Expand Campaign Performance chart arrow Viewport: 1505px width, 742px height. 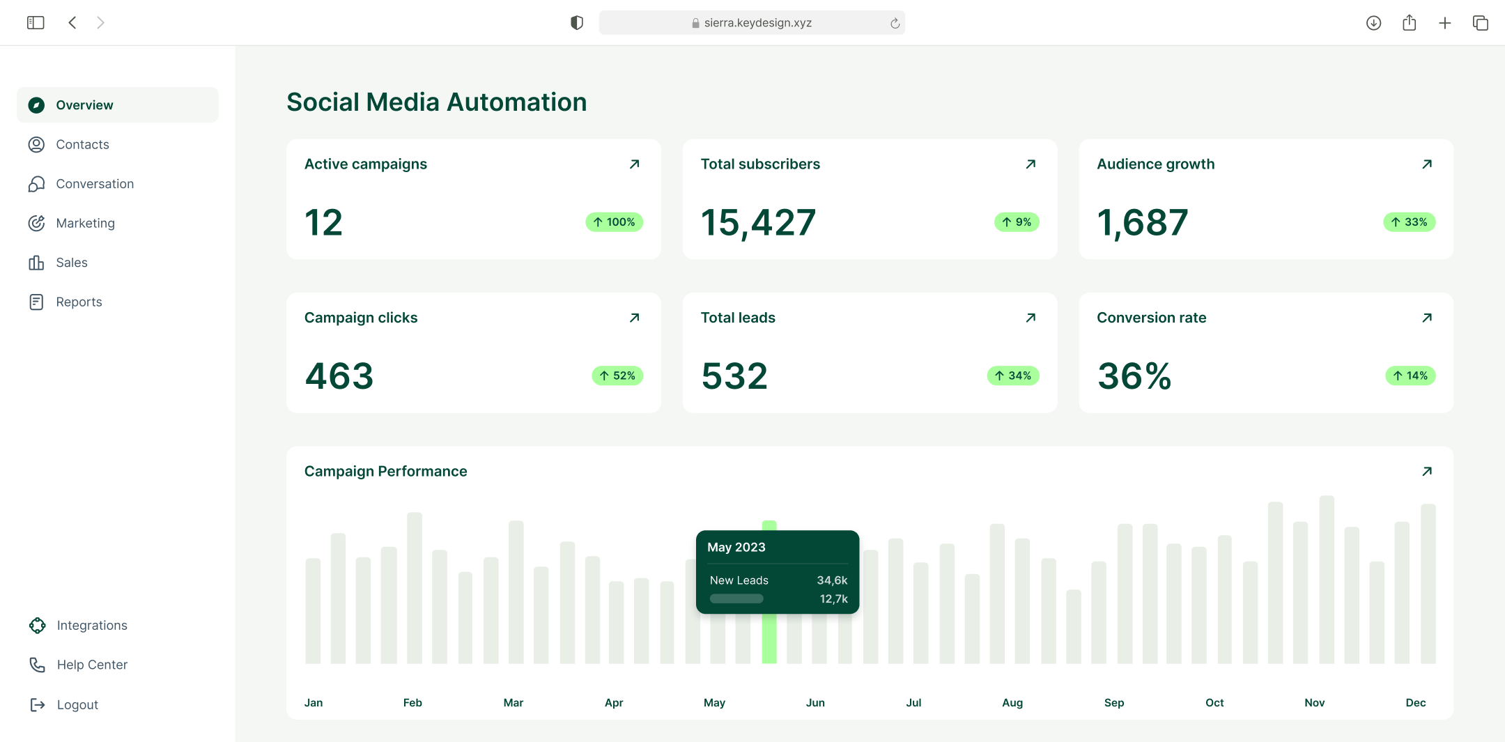pos(1426,472)
